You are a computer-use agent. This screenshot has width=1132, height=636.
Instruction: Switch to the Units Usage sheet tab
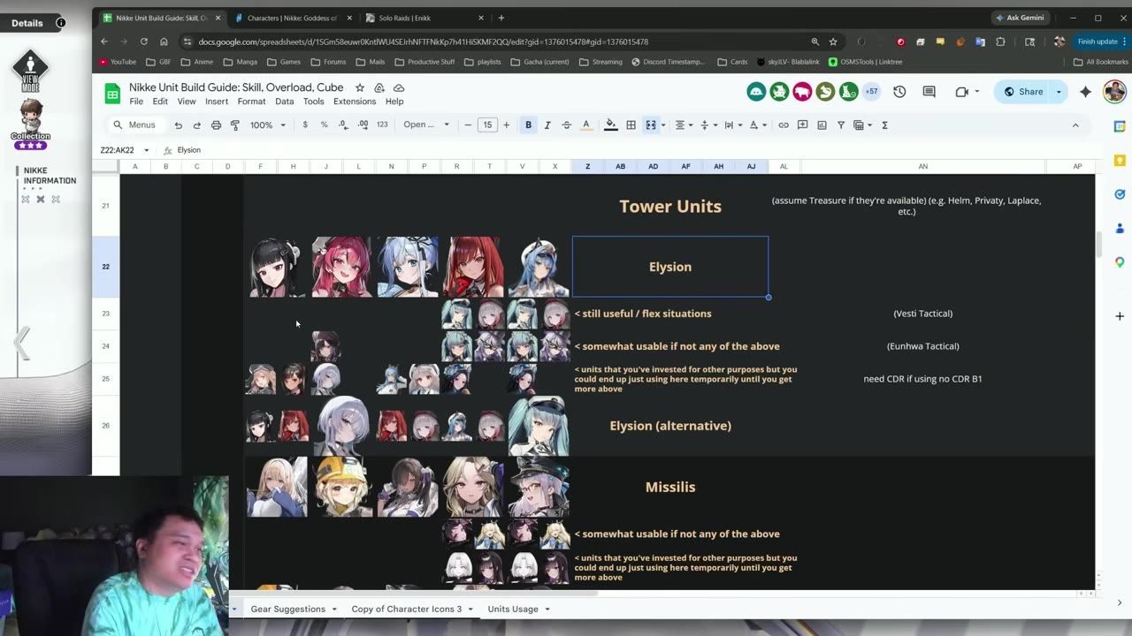(513, 609)
